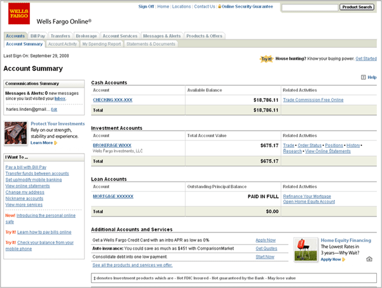Open View online statements link
The image size is (382, 288).
(x=27, y=186)
